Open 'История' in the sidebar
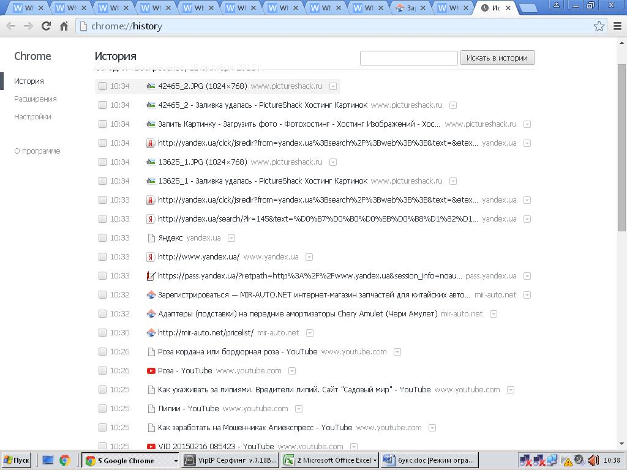The image size is (627, 470). 29,81
